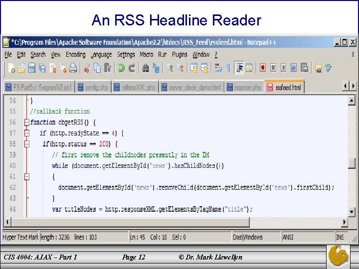Click the User Defined Language dialog icon
Viewport: 359px width, 269px height.
point(249,68)
